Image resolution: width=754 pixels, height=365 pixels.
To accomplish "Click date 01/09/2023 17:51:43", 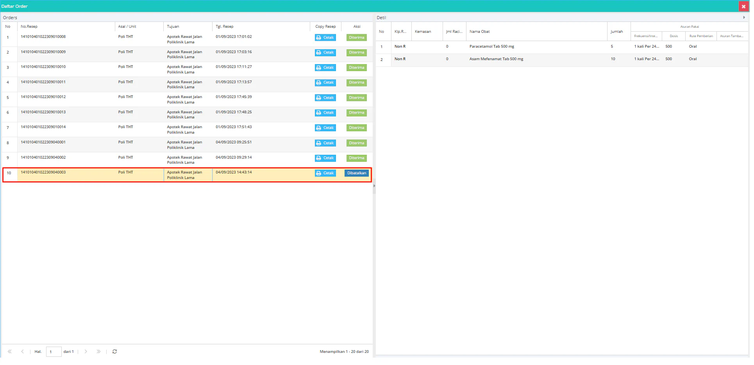I will pos(234,127).
